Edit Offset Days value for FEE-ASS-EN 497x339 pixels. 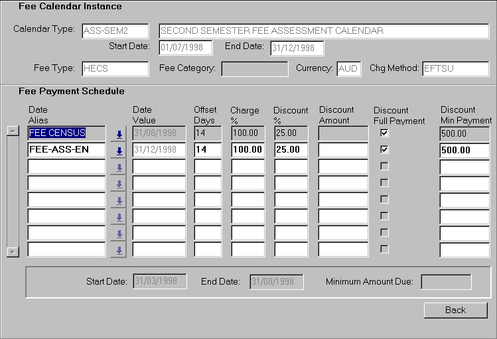tap(208, 151)
